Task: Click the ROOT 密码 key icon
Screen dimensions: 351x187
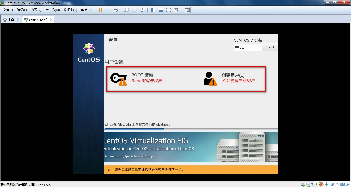Action: (119, 79)
